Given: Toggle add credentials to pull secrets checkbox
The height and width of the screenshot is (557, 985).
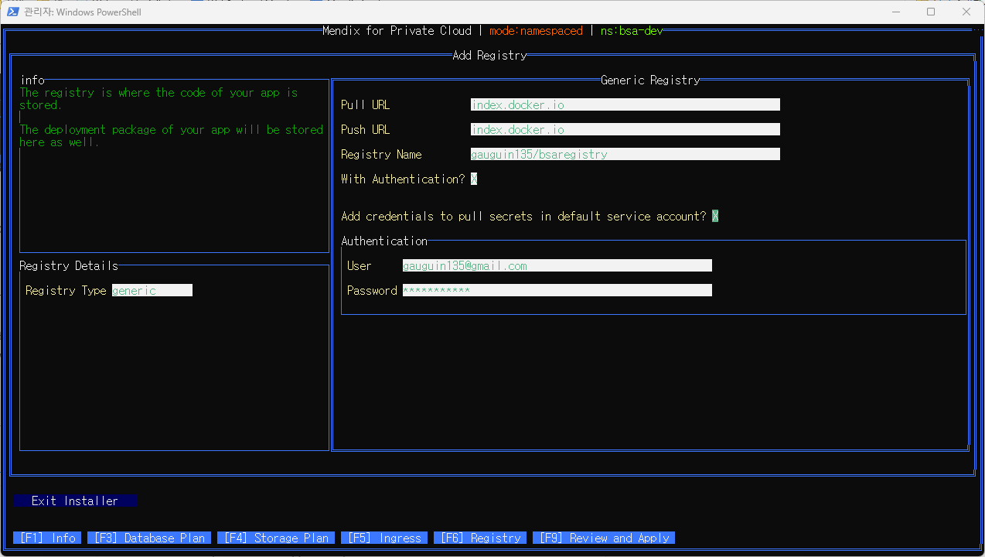Looking at the screenshot, I should tap(715, 216).
